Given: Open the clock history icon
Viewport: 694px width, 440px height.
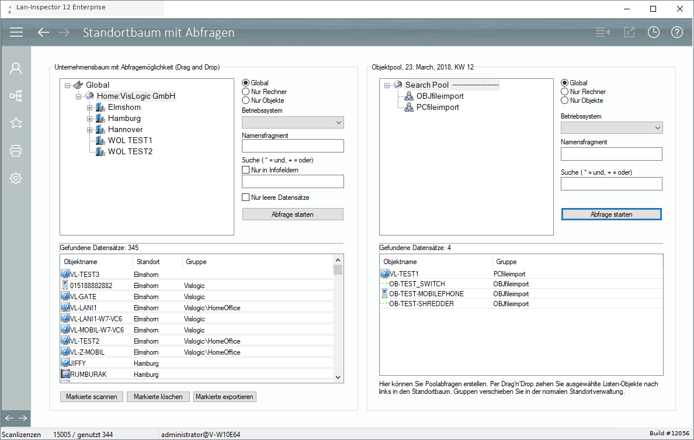Looking at the screenshot, I should (653, 32).
